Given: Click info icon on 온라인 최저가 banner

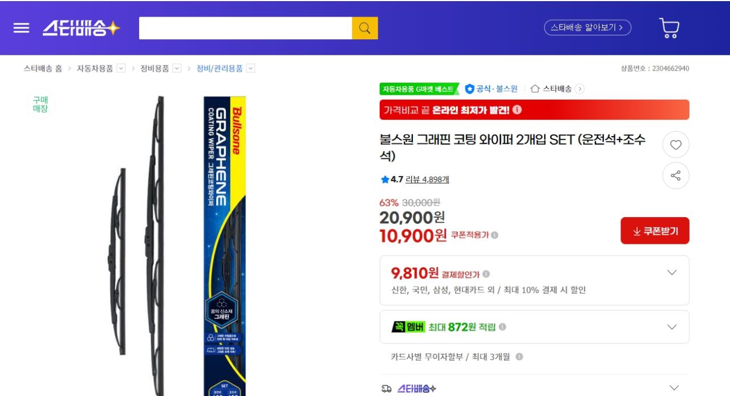Looking at the screenshot, I should [517, 110].
